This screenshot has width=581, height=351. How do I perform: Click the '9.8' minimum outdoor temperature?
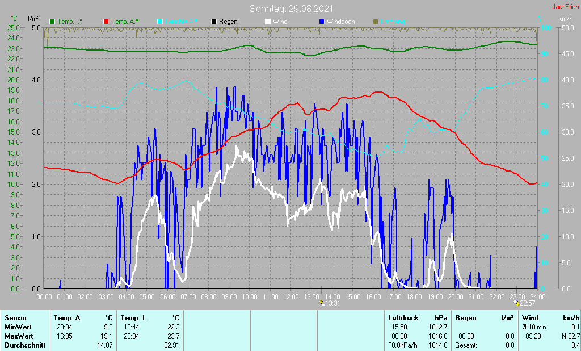click(108, 327)
